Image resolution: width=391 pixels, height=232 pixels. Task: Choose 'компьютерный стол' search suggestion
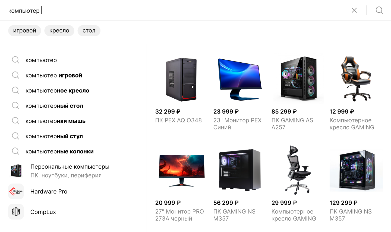[x=54, y=106]
